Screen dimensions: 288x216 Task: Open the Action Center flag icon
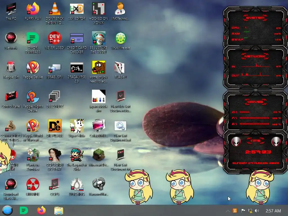coord(243,210)
